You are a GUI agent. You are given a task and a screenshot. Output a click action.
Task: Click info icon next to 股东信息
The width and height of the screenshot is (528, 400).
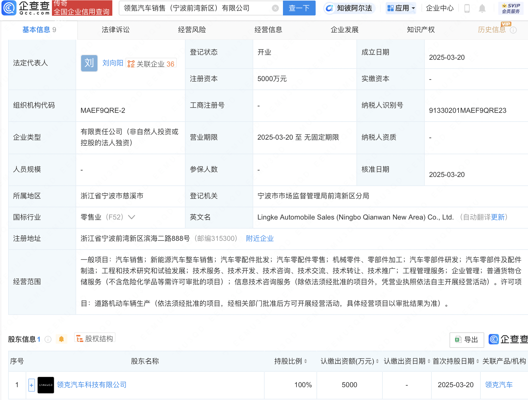pyautogui.click(x=48, y=339)
